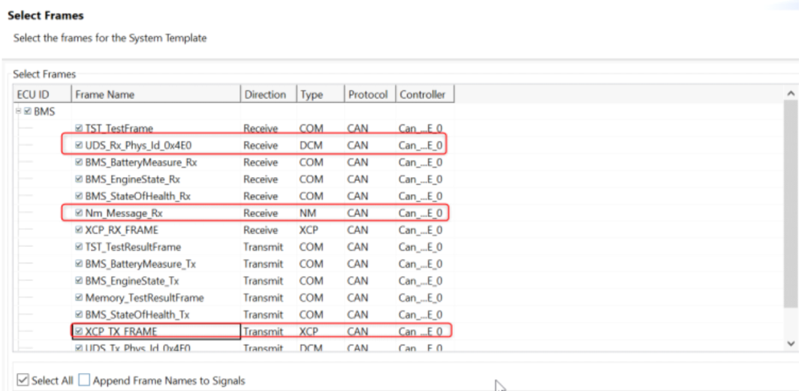
Task: Sort by the Direction column header
Action: 269,95
